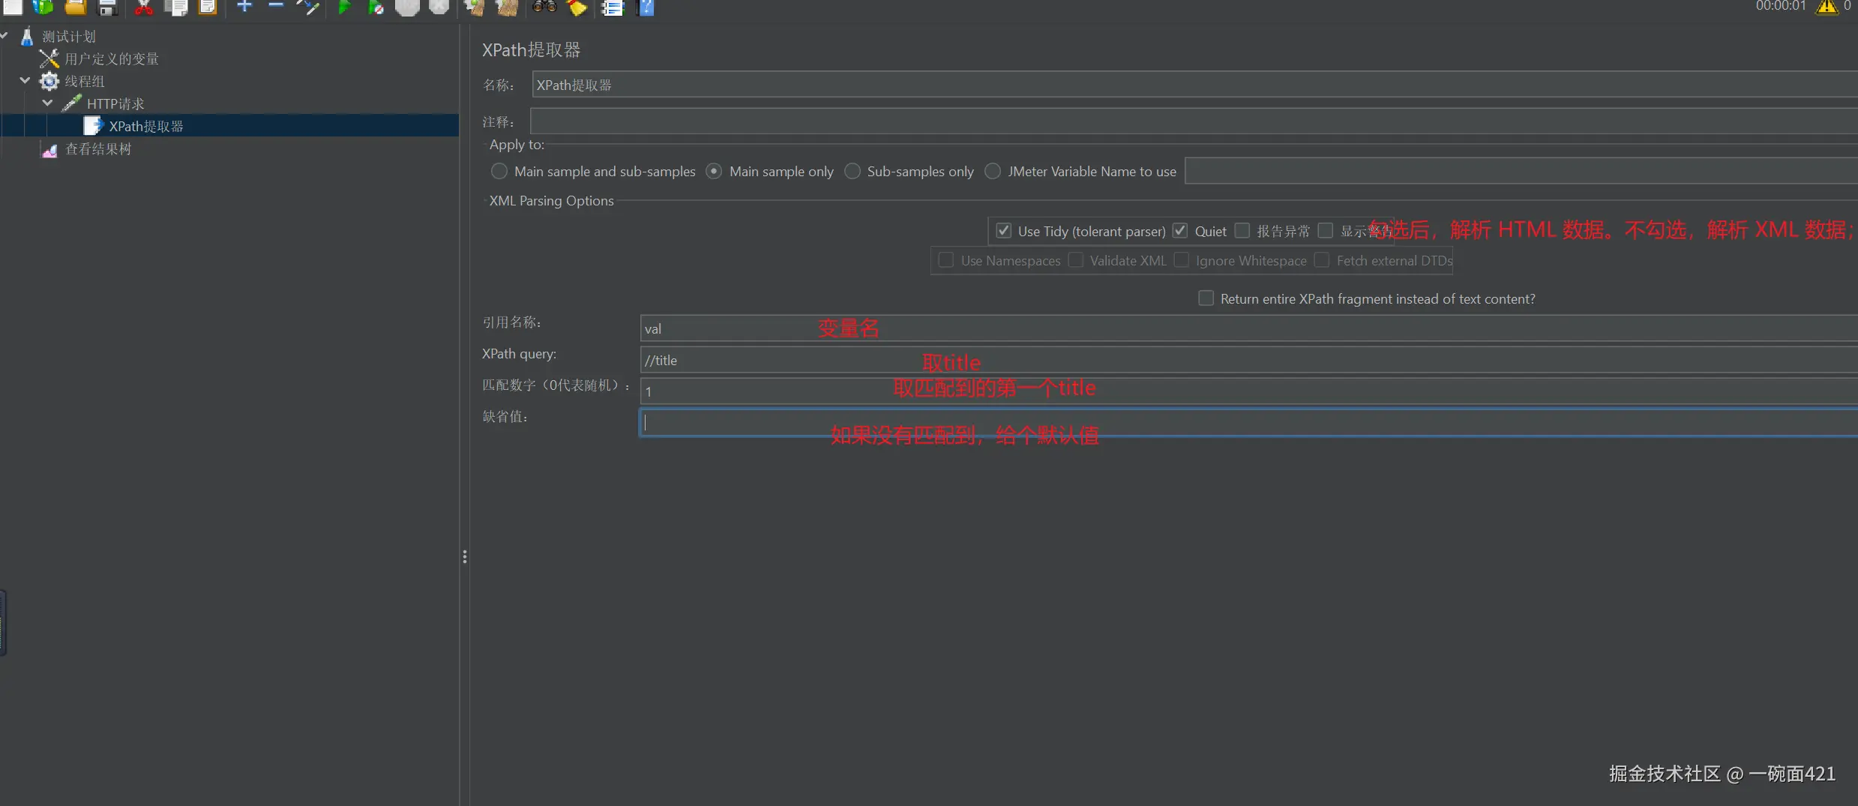Click the 名称 name input field
This screenshot has width=1858, height=806.
[x=1195, y=85]
